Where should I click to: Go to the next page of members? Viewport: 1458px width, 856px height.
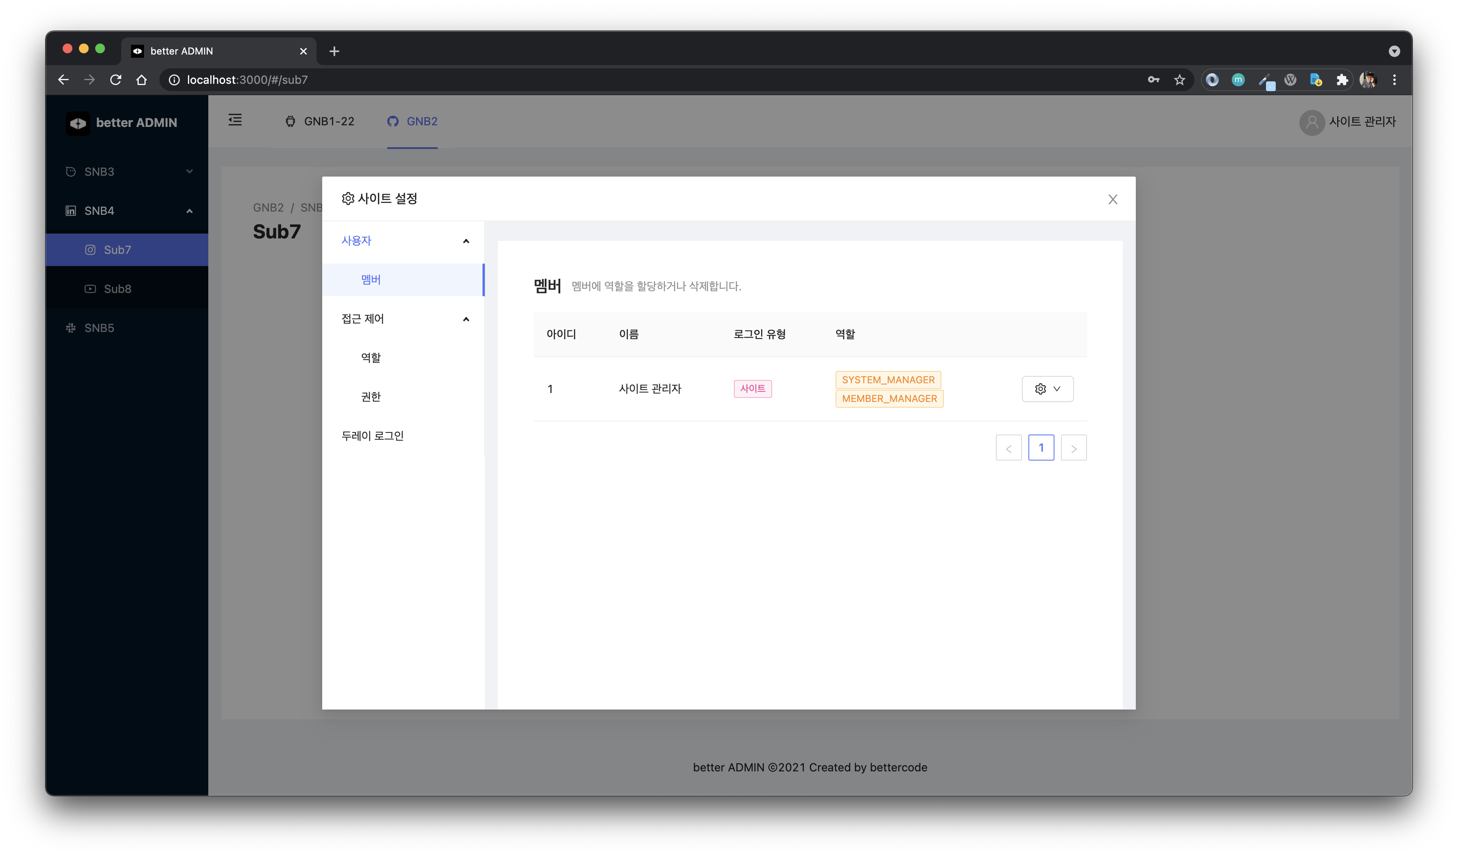(x=1074, y=448)
